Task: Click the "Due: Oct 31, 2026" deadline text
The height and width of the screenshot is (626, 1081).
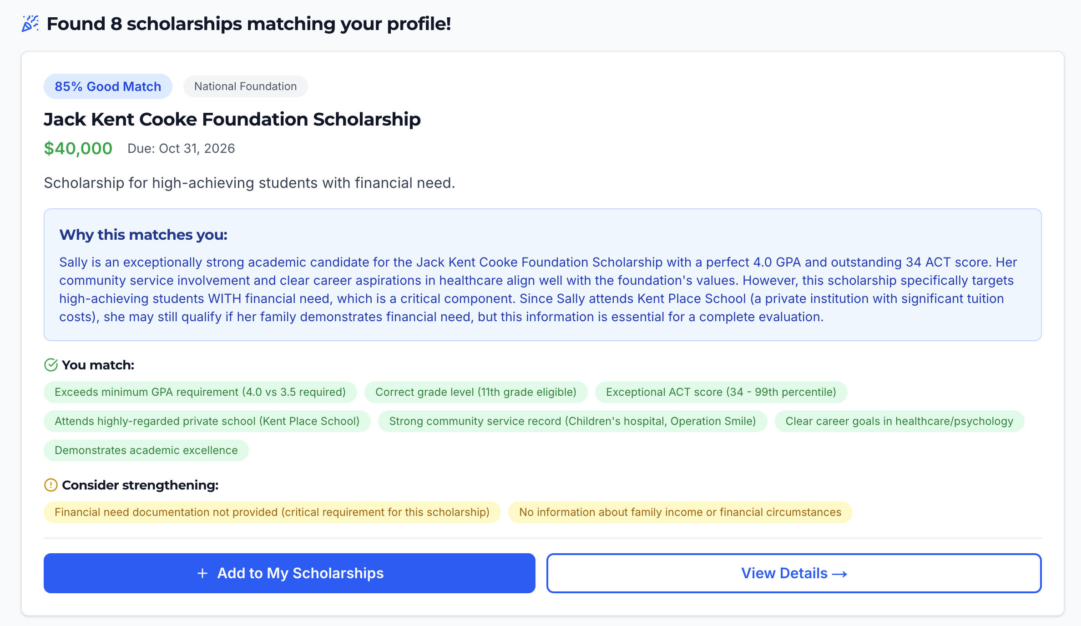Action: [x=181, y=148]
